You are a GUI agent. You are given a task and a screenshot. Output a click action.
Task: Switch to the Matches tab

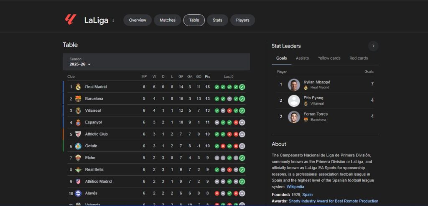point(168,20)
